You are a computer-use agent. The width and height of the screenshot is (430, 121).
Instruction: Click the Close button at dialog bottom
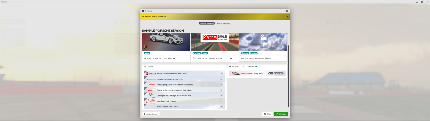[x=268, y=114]
